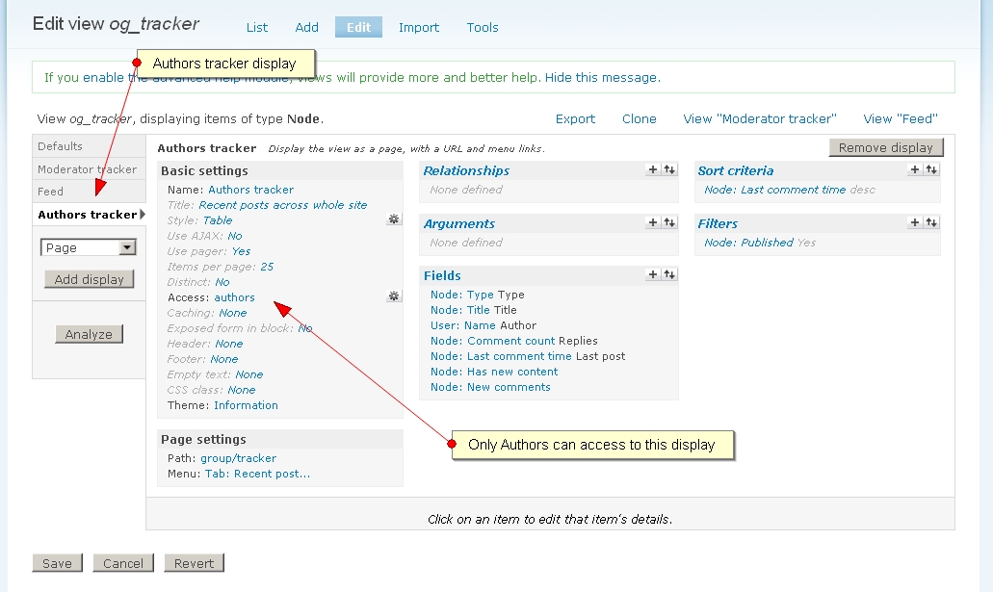The width and height of the screenshot is (993, 592).
Task: Open the User: Name field
Action: (463, 325)
